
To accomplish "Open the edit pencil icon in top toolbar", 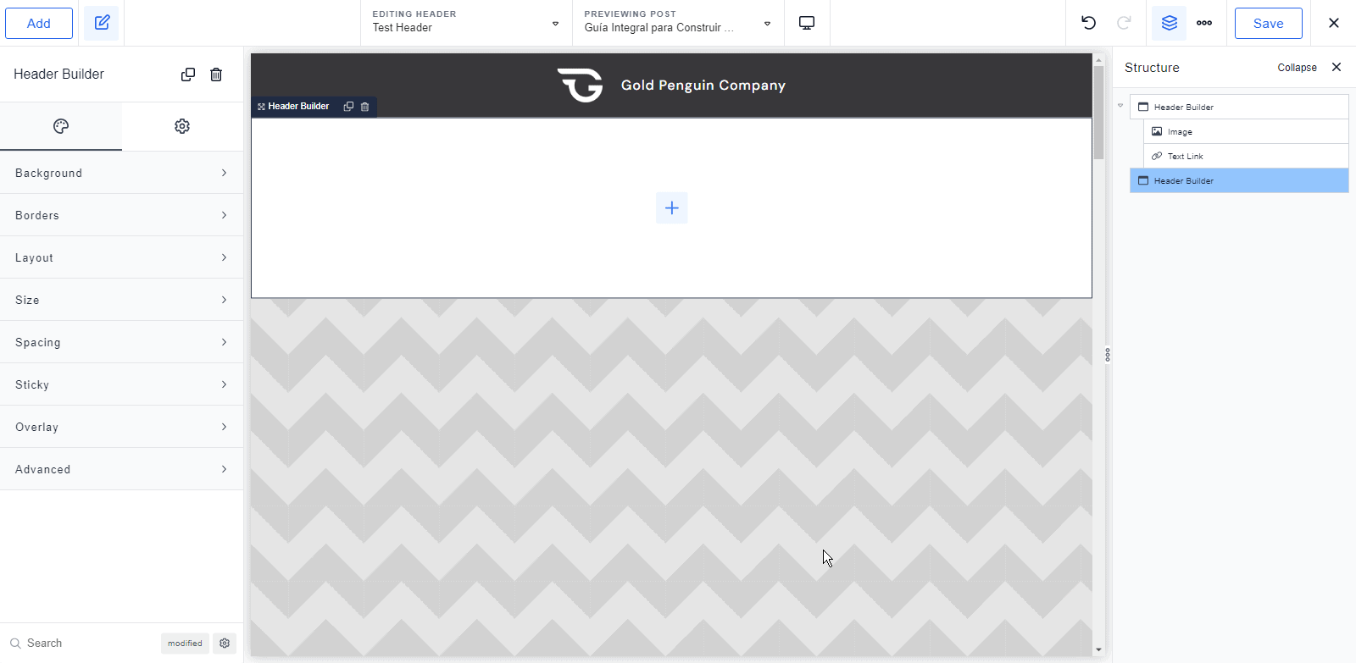I will [102, 23].
